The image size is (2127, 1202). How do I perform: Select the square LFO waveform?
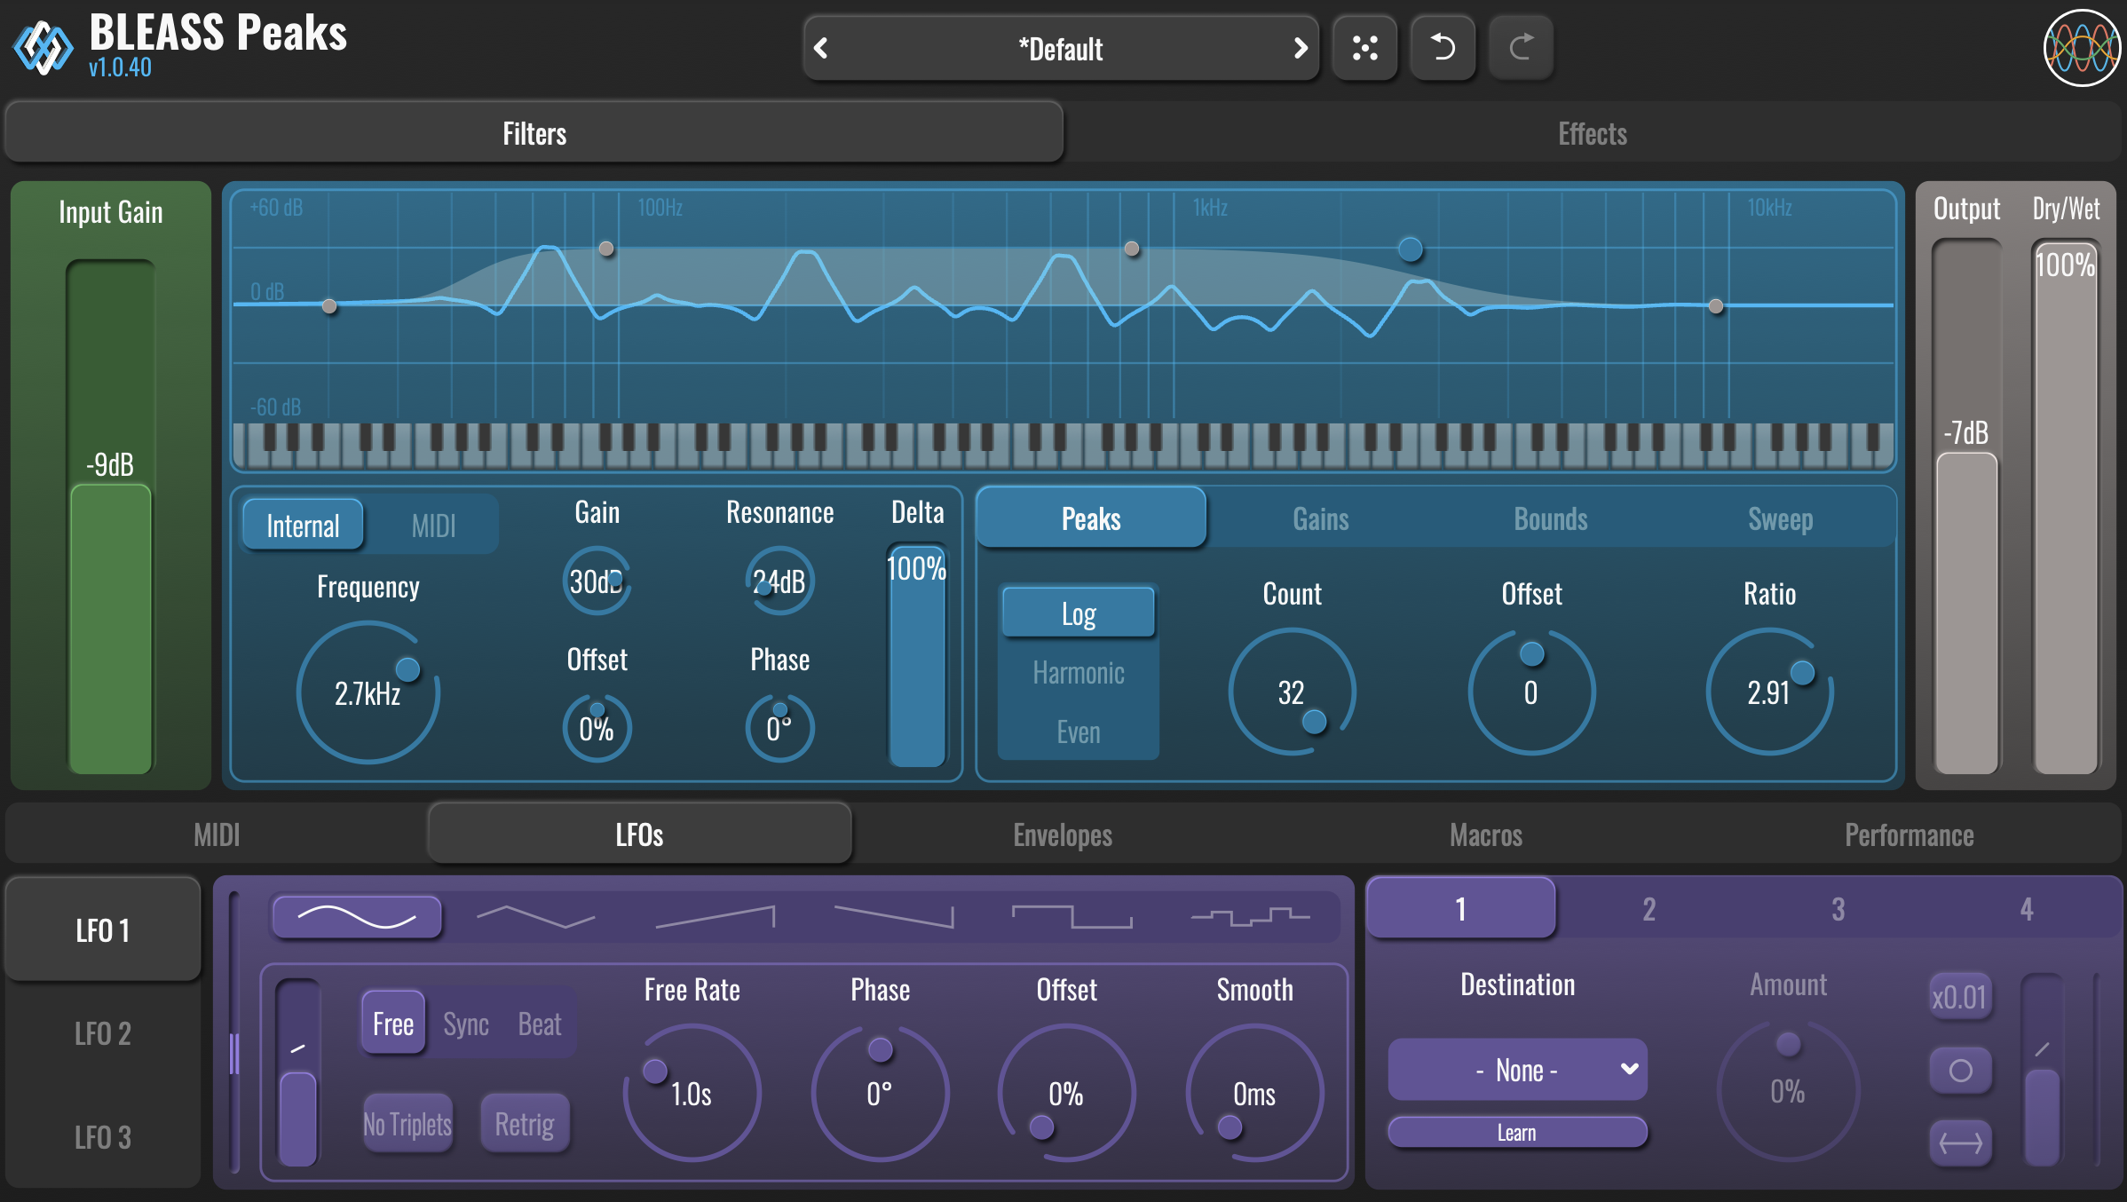1072,917
